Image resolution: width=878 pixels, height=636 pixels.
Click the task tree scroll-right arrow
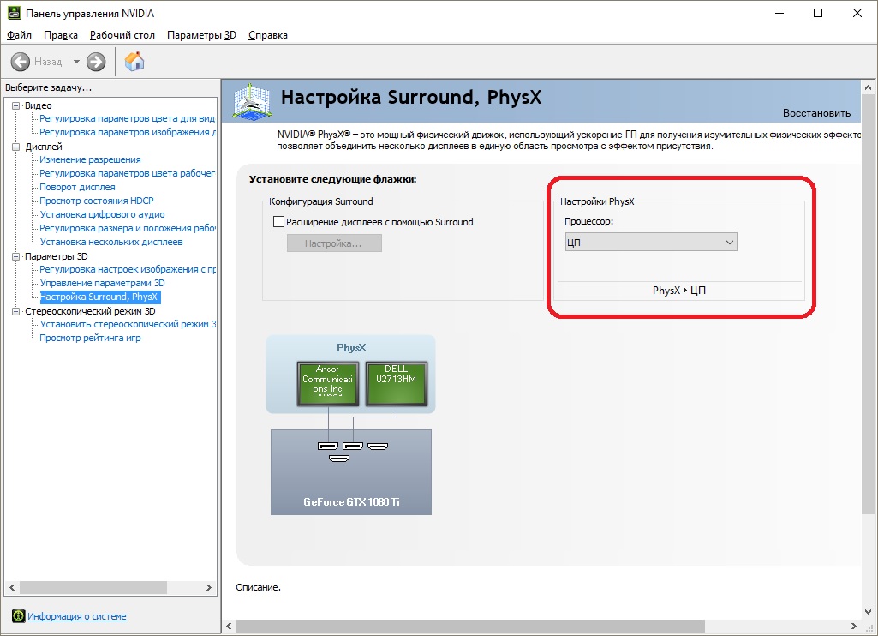coord(208,587)
